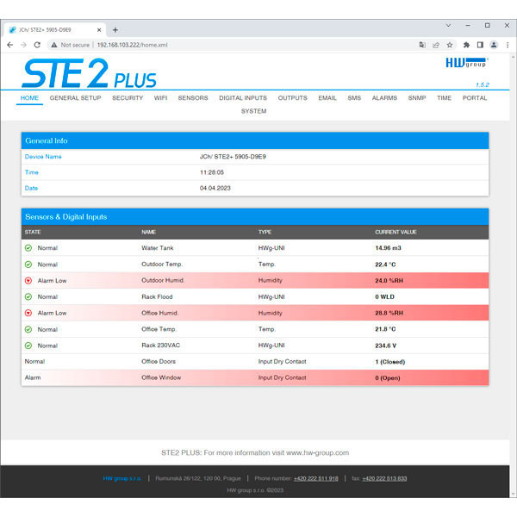This screenshot has height=517, width=517.
Task: Open the browser three-dot menu
Action: 508,45
